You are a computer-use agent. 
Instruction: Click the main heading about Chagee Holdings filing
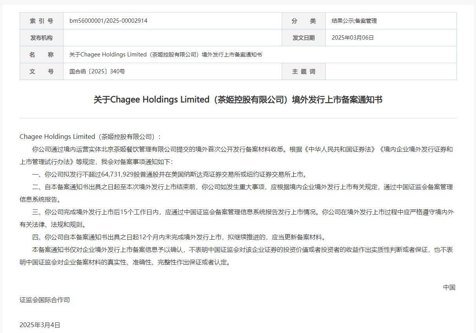pos(238,100)
